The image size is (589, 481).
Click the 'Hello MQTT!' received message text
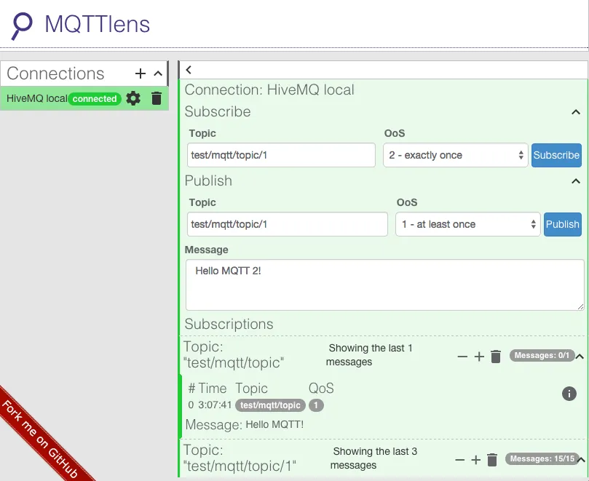tap(274, 425)
